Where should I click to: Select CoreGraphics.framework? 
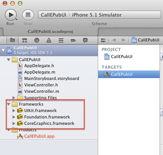(49, 123)
